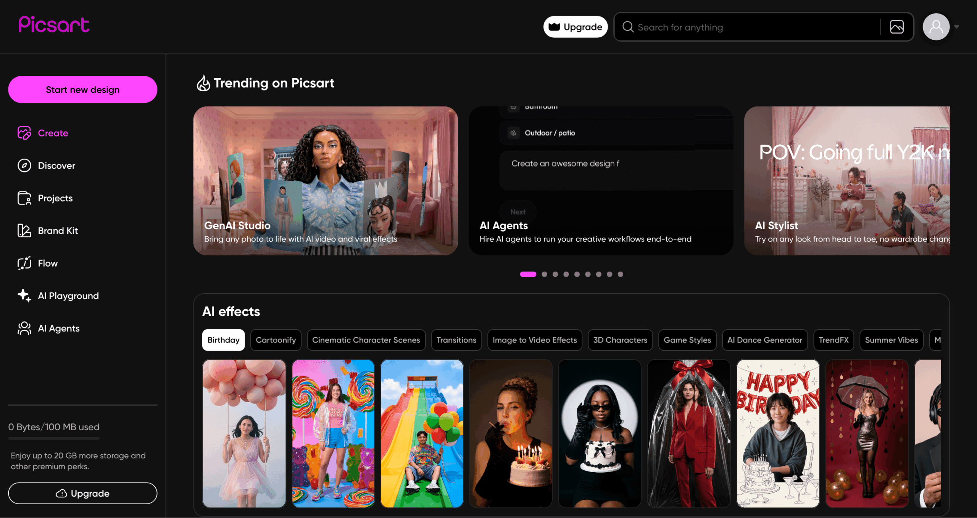Expand the account dropdown arrow
Image resolution: width=977 pixels, height=518 pixels.
(956, 27)
